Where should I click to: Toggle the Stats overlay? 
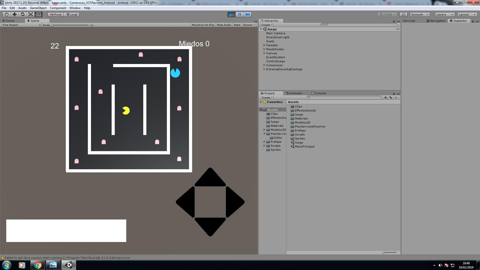tap(237, 25)
